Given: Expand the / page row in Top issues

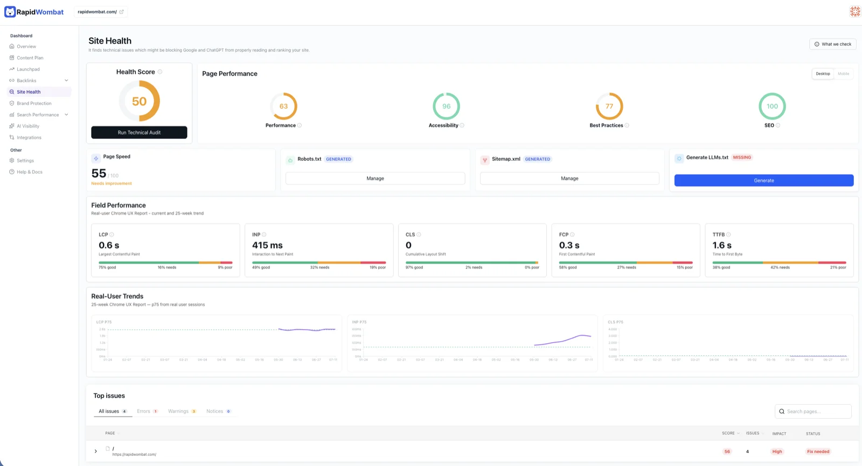Looking at the screenshot, I should (96, 451).
